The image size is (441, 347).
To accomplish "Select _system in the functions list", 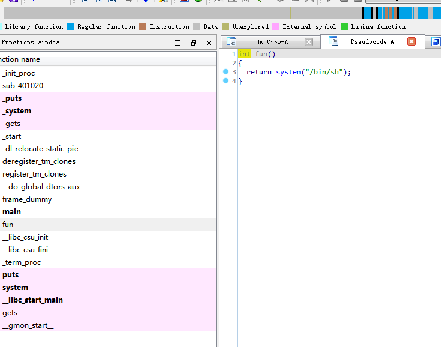I will point(108,111).
